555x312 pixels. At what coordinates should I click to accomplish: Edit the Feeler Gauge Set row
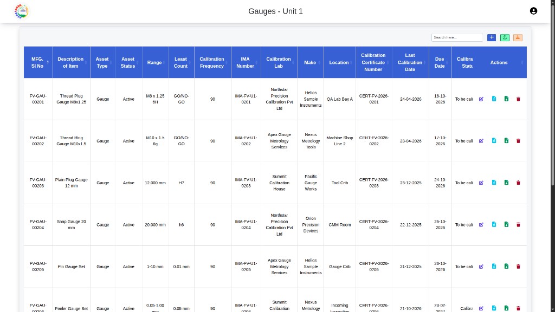(x=481, y=308)
